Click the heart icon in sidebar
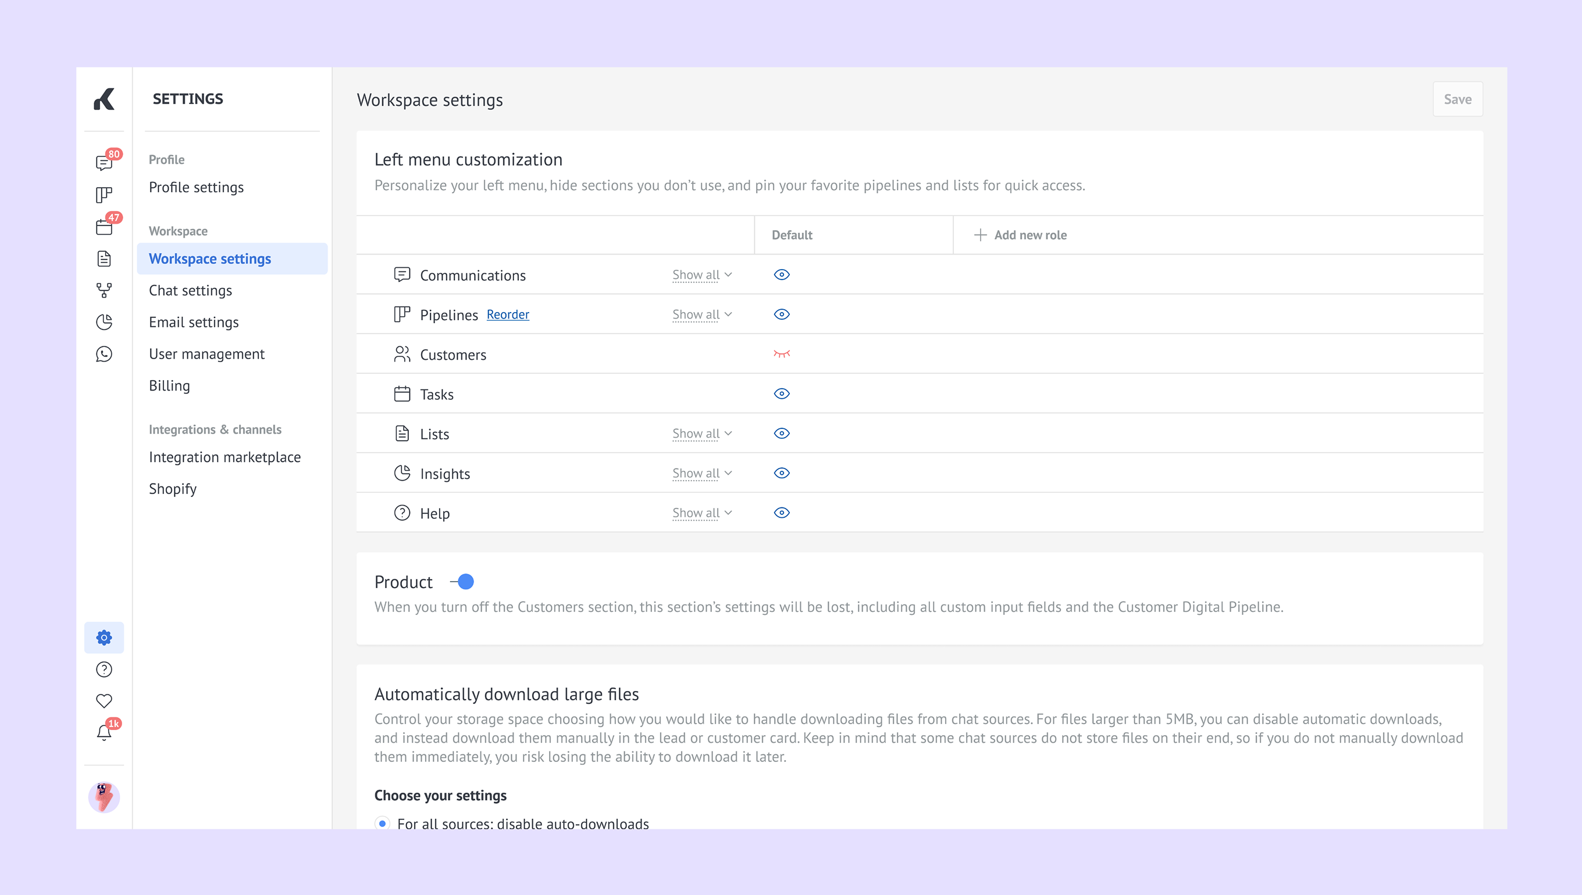 click(104, 701)
